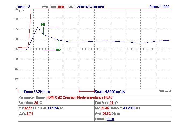
Task: Click the Ver:3.23 version label
Action: [165, 91]
